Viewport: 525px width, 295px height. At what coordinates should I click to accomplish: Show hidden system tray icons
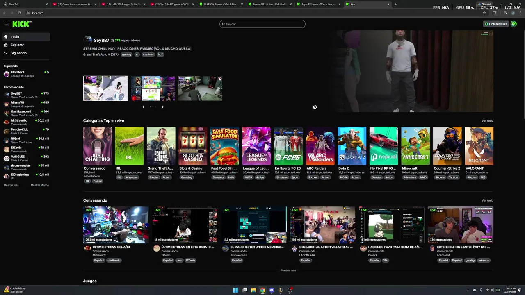pos(468,290)
